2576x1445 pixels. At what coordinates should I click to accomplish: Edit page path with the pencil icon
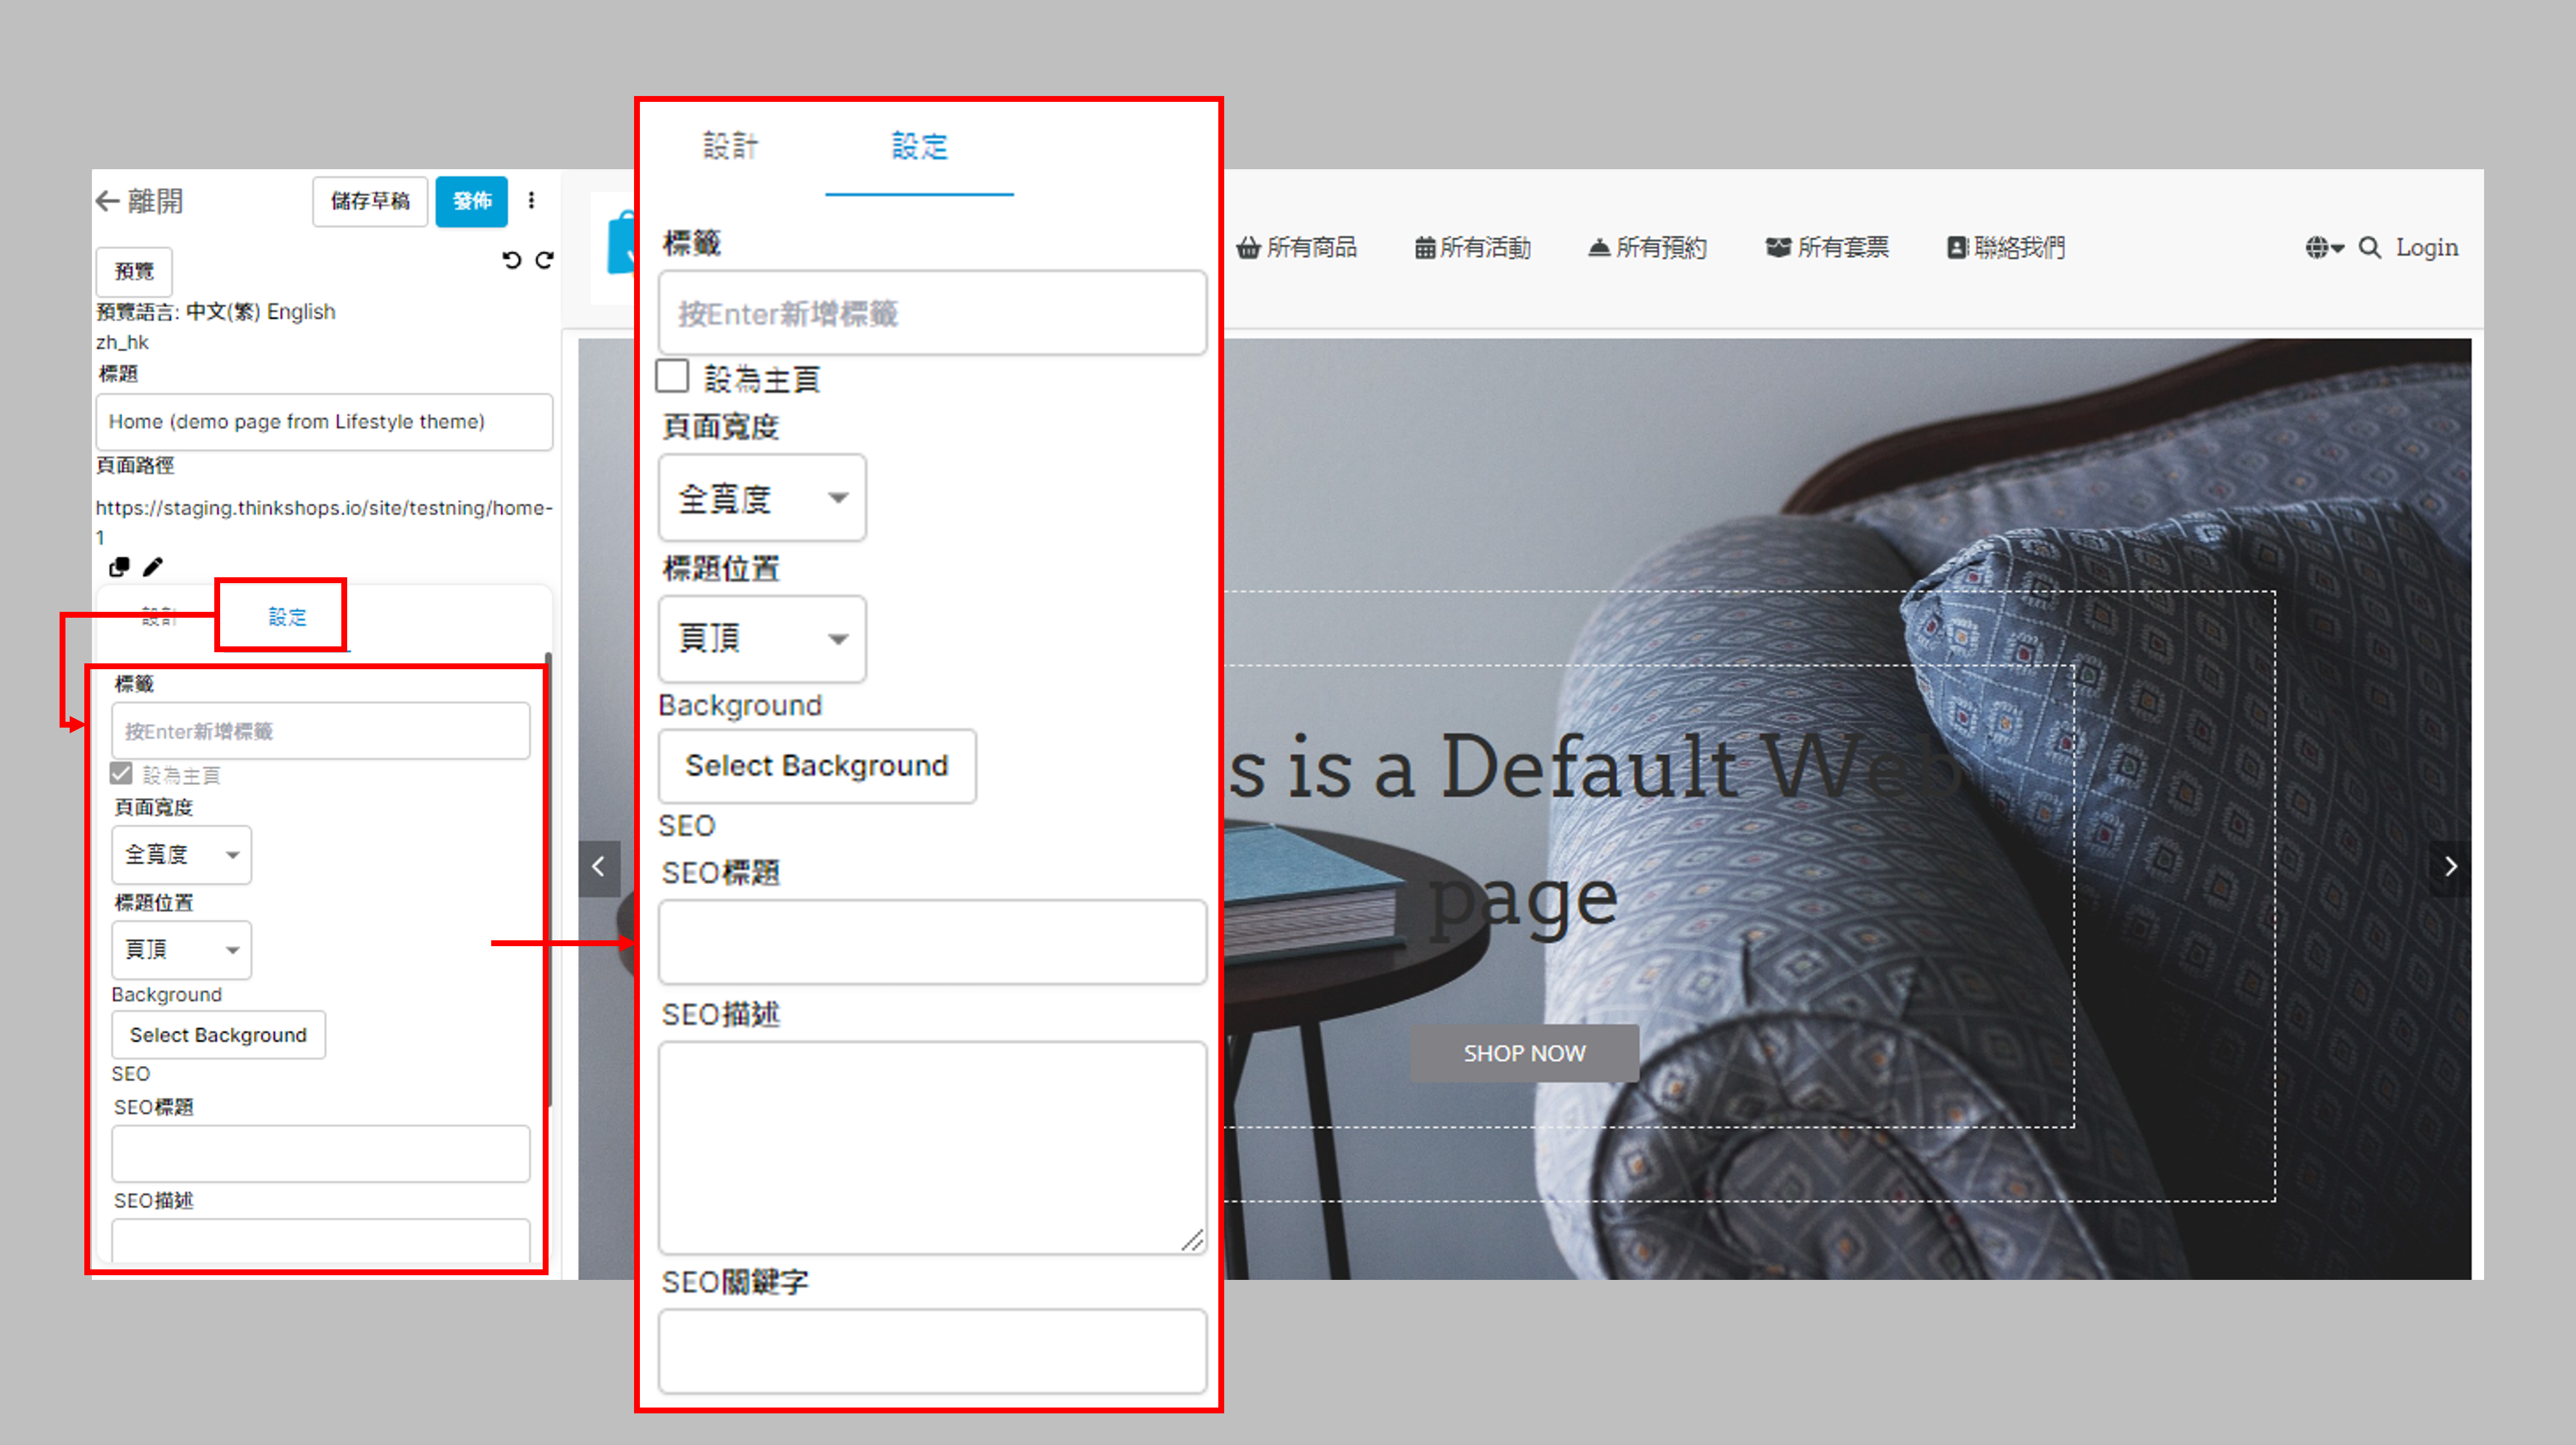tap(152, 567)
